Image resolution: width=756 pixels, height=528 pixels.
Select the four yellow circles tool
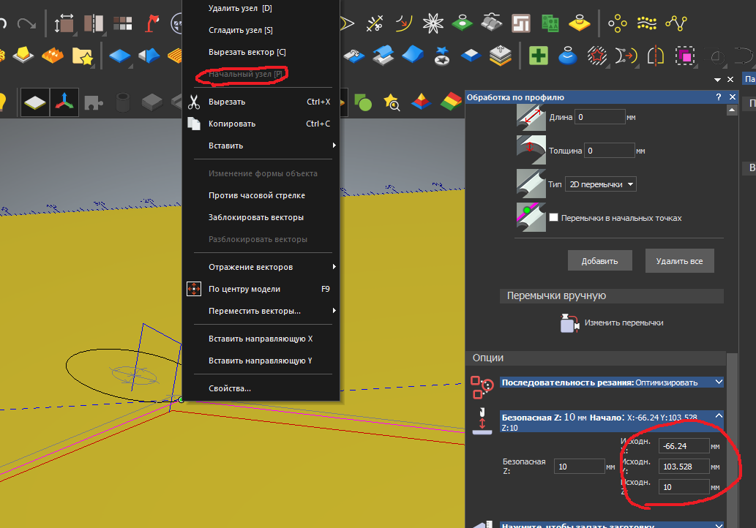tap(617, 23)
